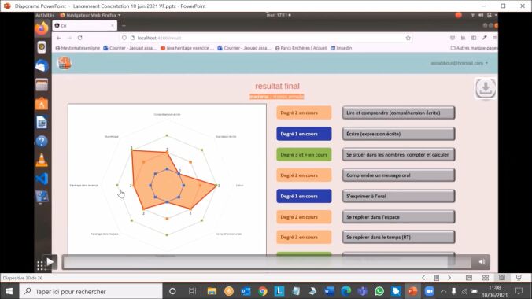Mute the video with the speaker icon
This screenshot has height=299, width=532.
click(482, 262)
